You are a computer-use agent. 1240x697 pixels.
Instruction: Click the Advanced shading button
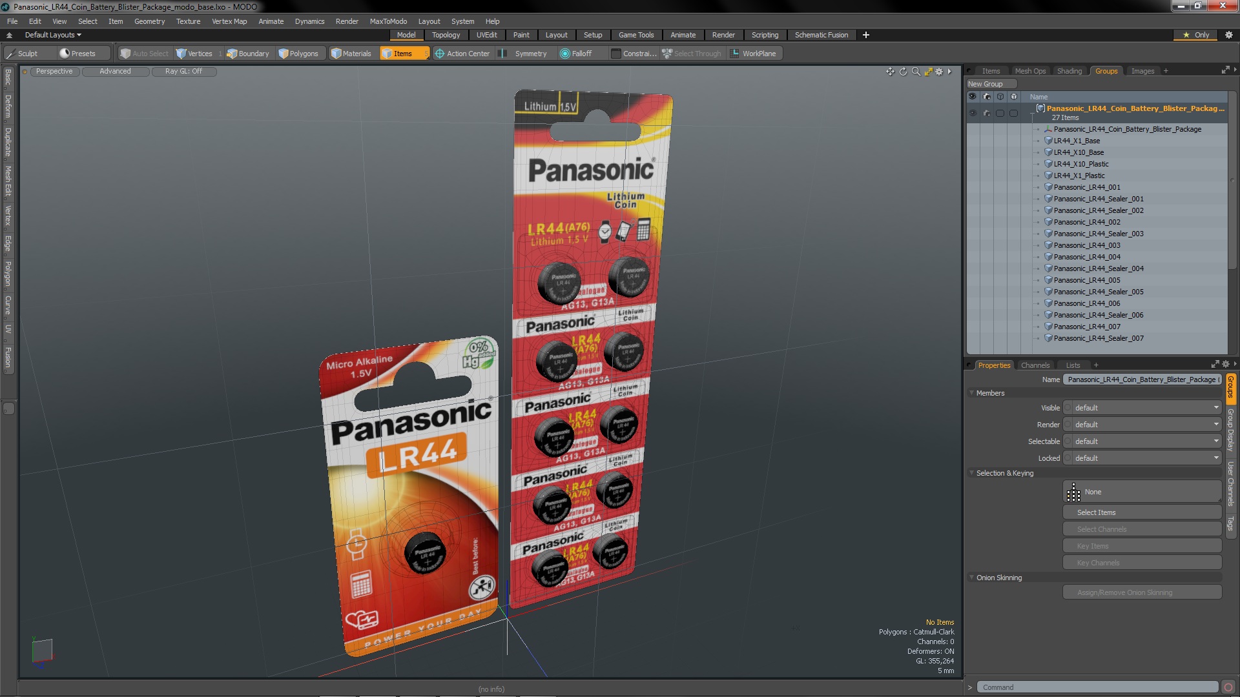(115, 72)
